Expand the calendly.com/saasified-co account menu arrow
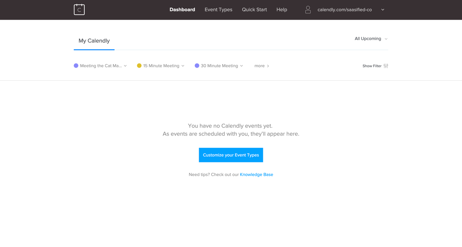Screen dimensions: 462x247 383,10
